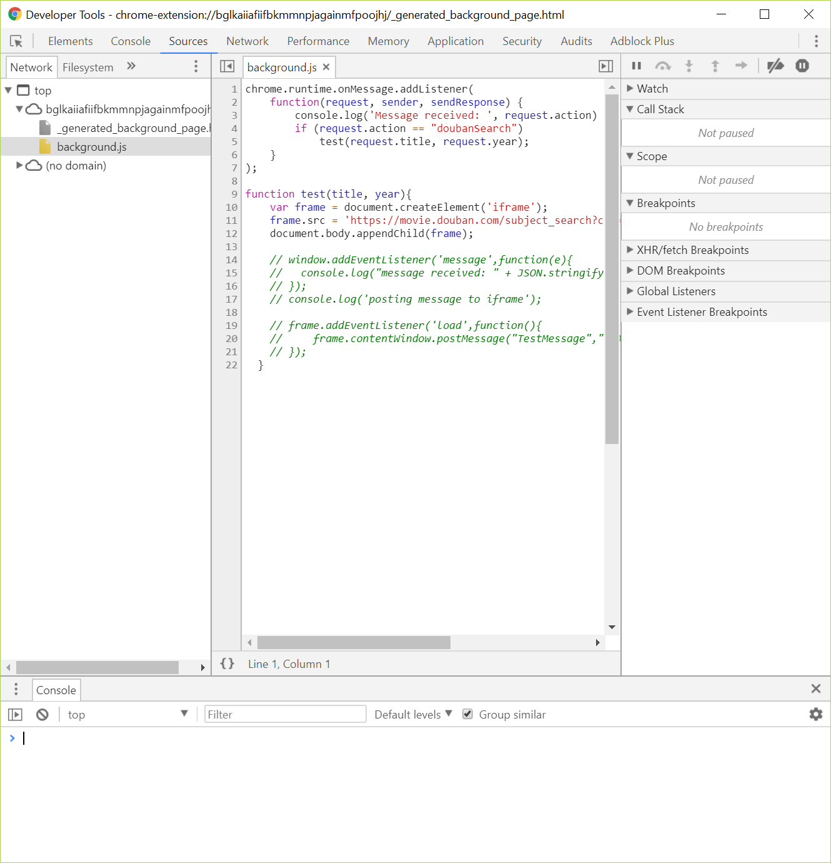Click the inspect element picker icon
This screenshot has height=863, width=831.
coord(16,41)
